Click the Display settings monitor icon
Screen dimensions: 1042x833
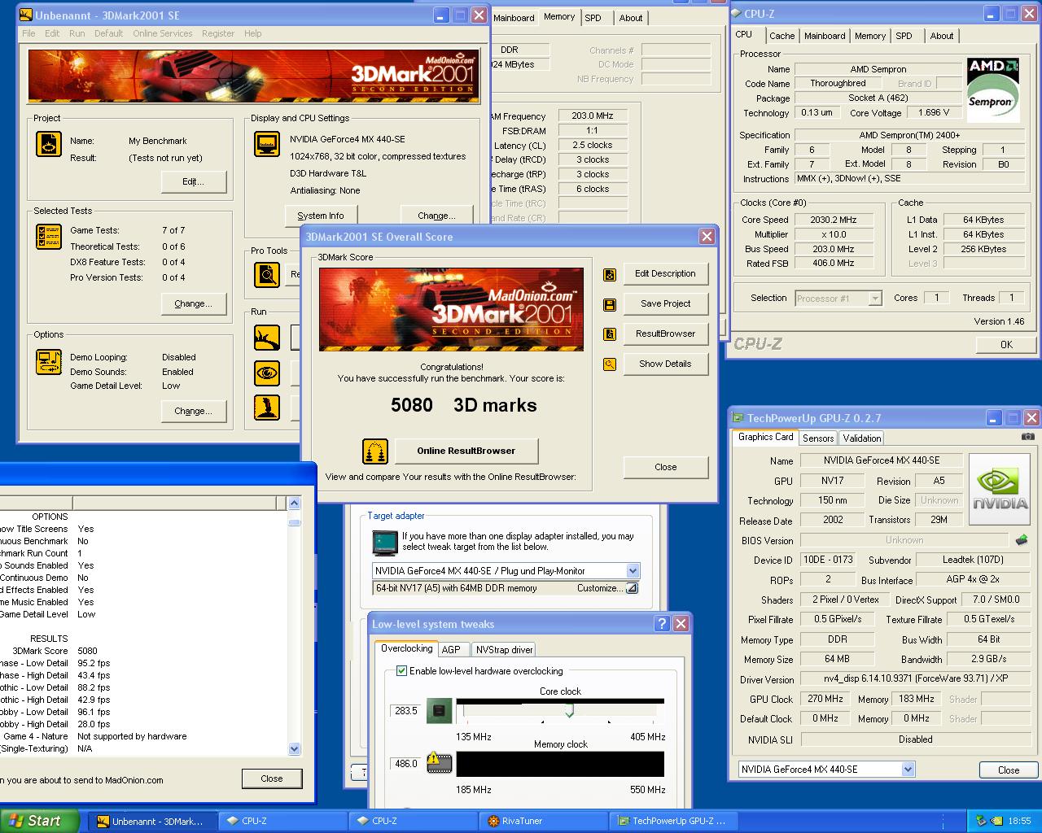click(x=267, y=144)
